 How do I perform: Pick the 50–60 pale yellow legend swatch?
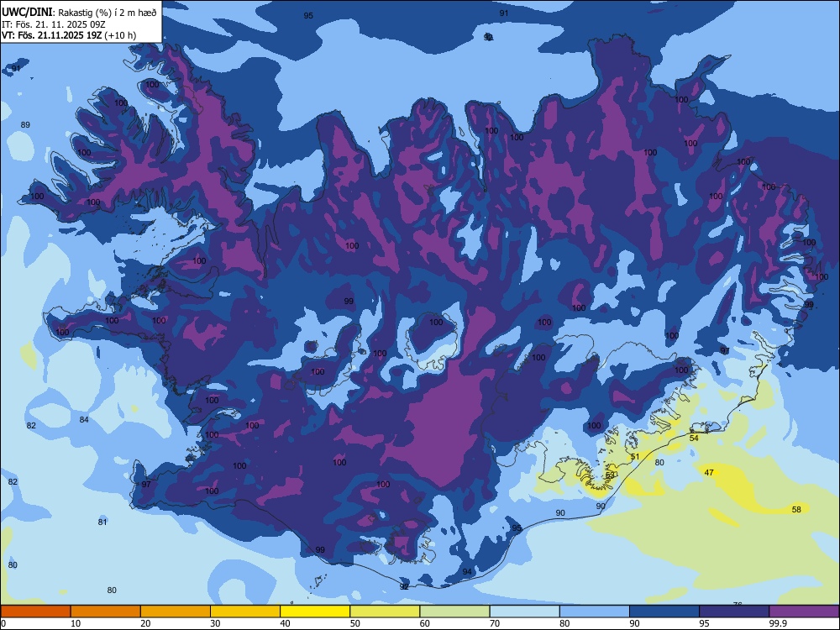click(x=385, y=612)
